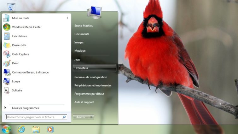
Task: Launch the Loupe magnifier icon
Action: 7,81
